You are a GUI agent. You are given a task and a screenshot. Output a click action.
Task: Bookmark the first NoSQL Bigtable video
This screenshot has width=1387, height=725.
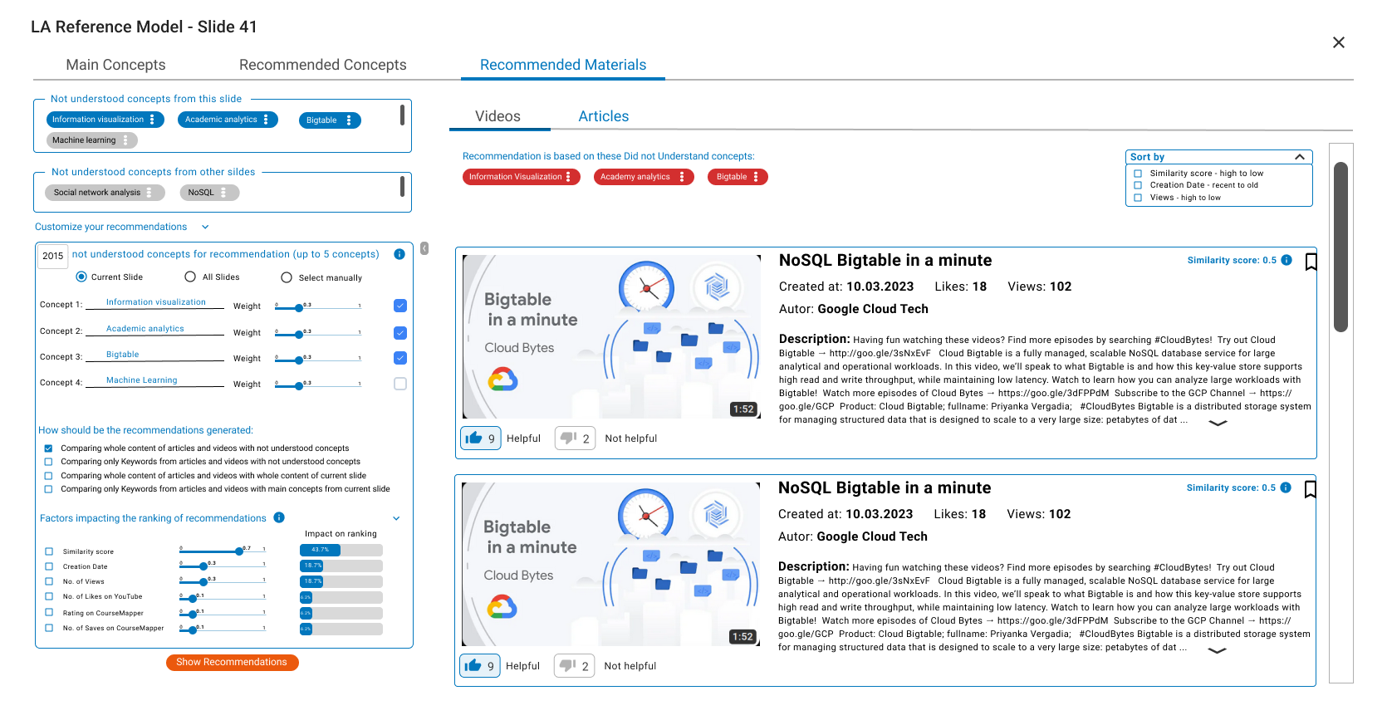click(1311, 262)
